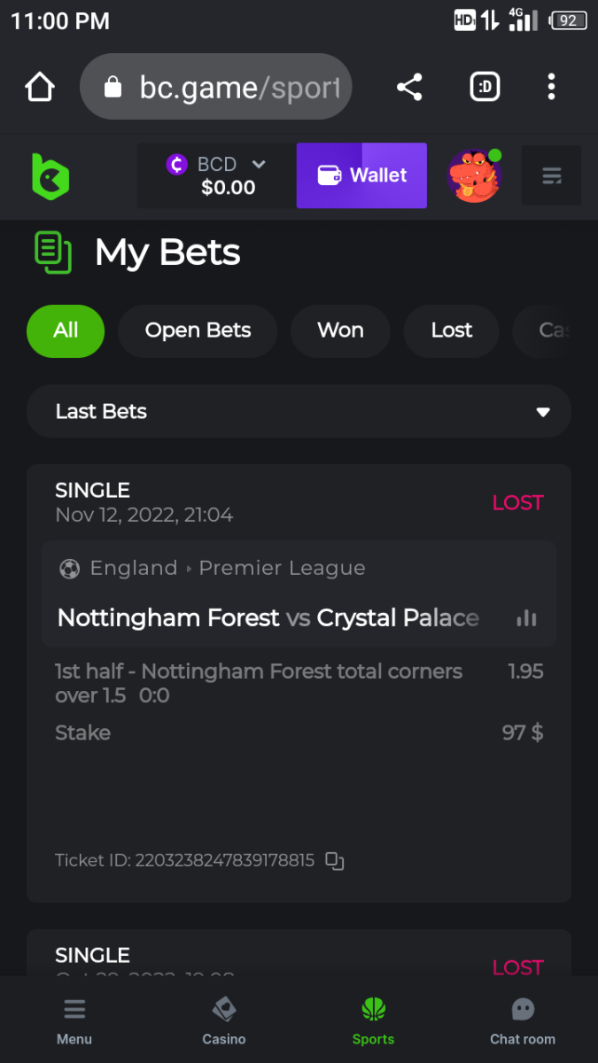Select the All bets filter
This screenshot has width=598, height=1063.
[66, 330]
